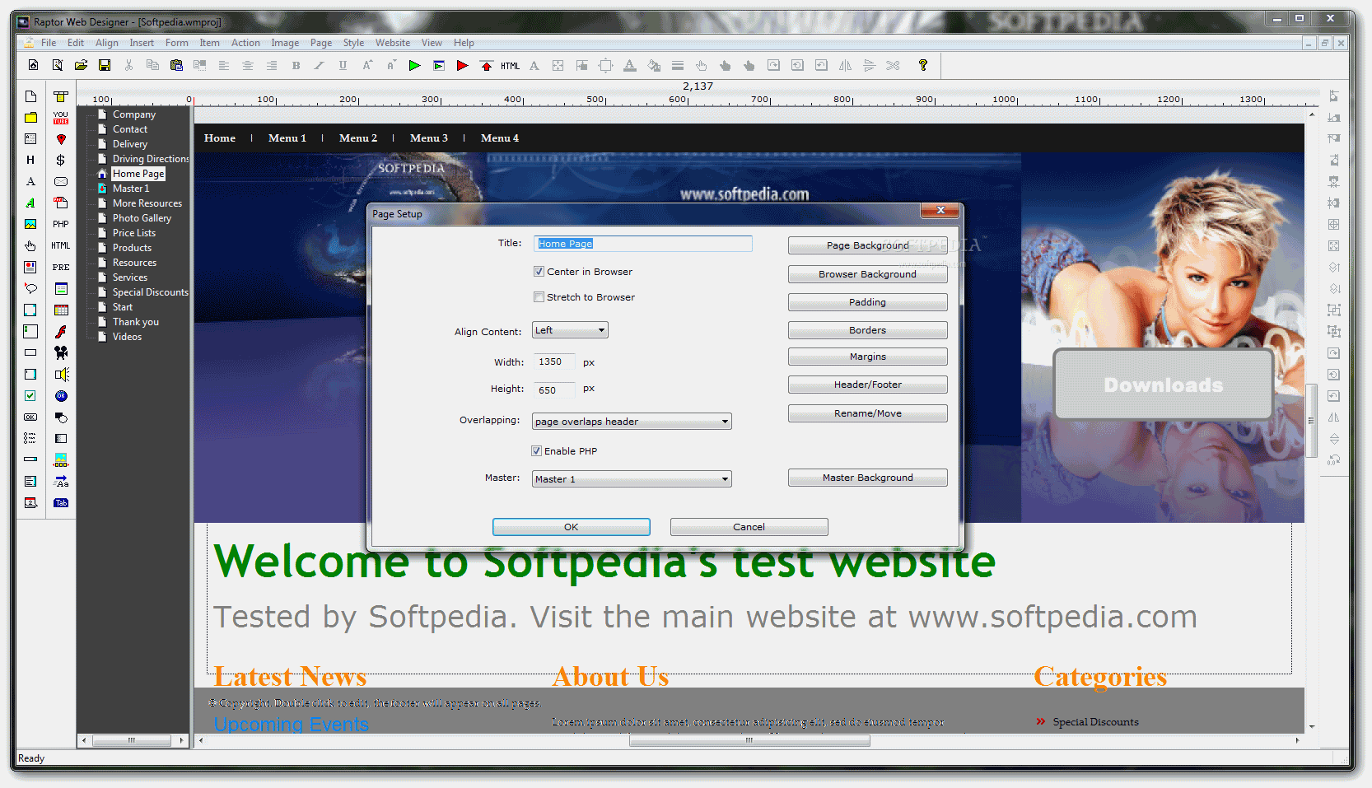Insert a YouTube video element

(61, 118)
